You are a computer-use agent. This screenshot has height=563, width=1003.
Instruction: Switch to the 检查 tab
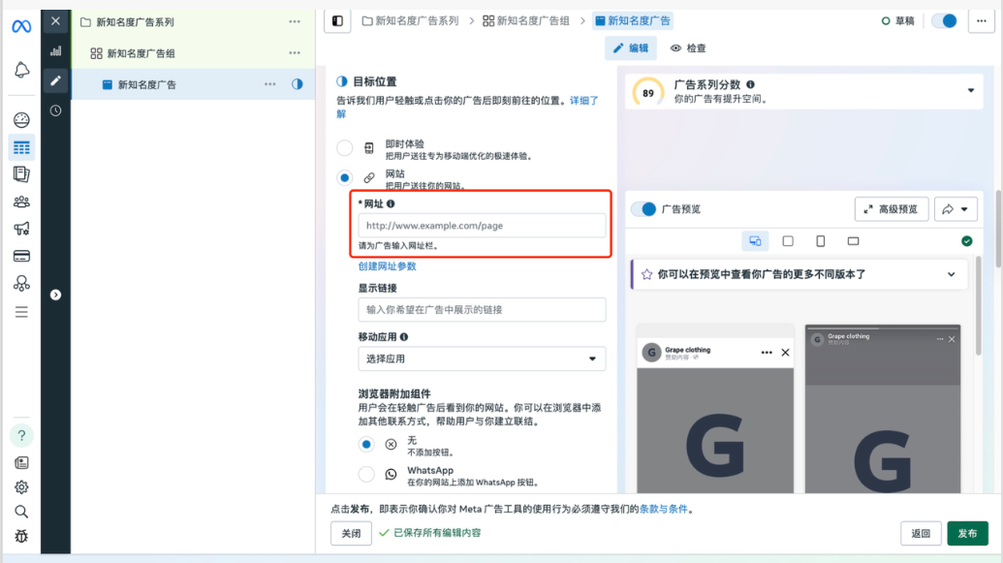(x=688, y=48)
